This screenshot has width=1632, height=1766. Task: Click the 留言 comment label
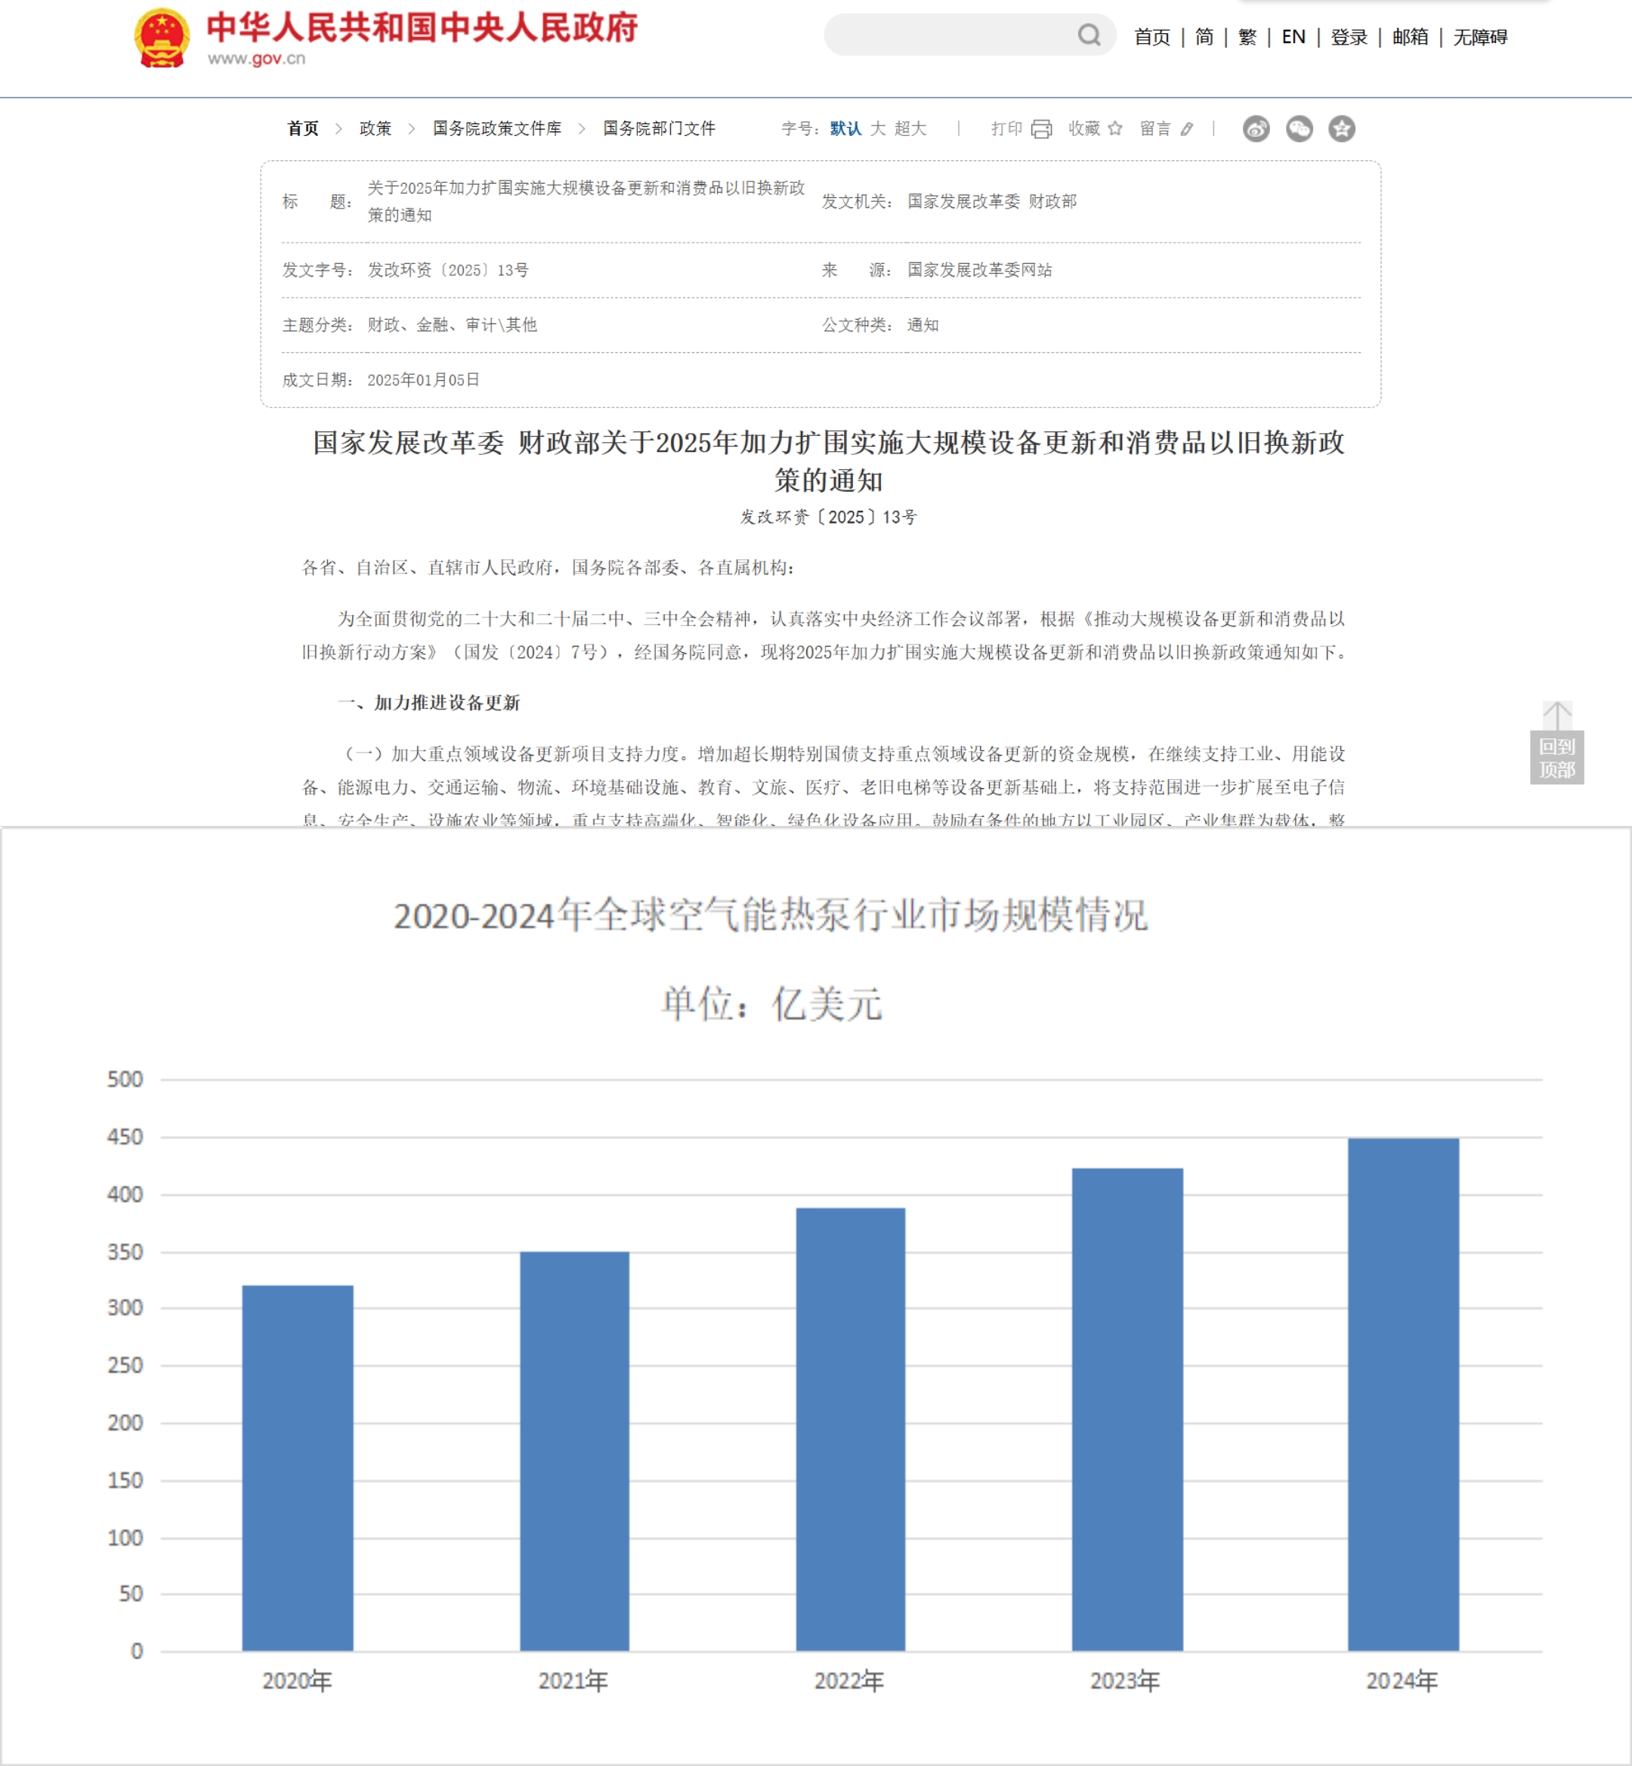coord(1155,129)
